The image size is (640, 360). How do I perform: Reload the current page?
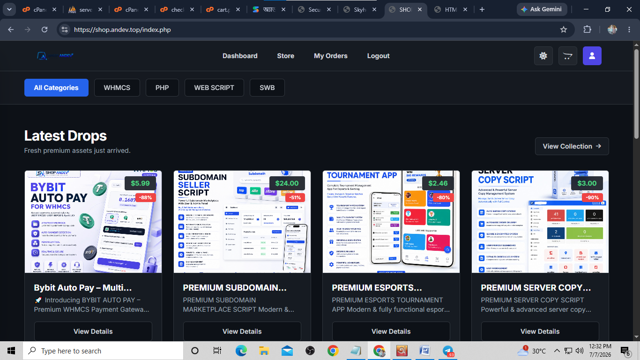click(x=45, y=30)
